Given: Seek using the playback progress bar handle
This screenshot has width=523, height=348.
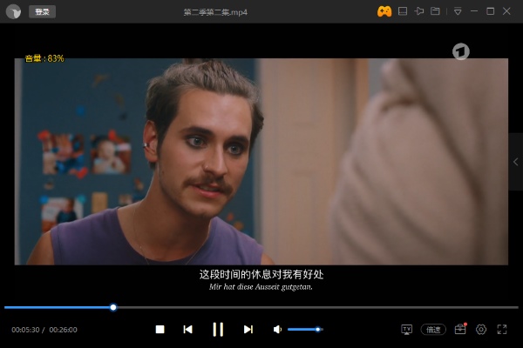Looking at the screenshot, I should [113, 307].
